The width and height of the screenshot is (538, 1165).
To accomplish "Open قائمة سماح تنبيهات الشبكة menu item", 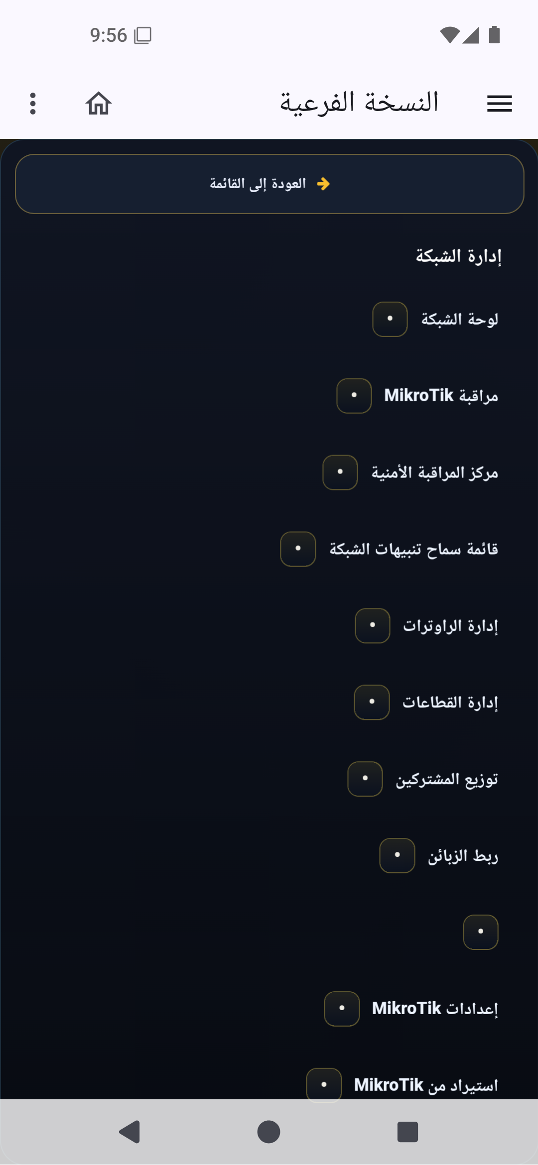I will coord(389,549).
